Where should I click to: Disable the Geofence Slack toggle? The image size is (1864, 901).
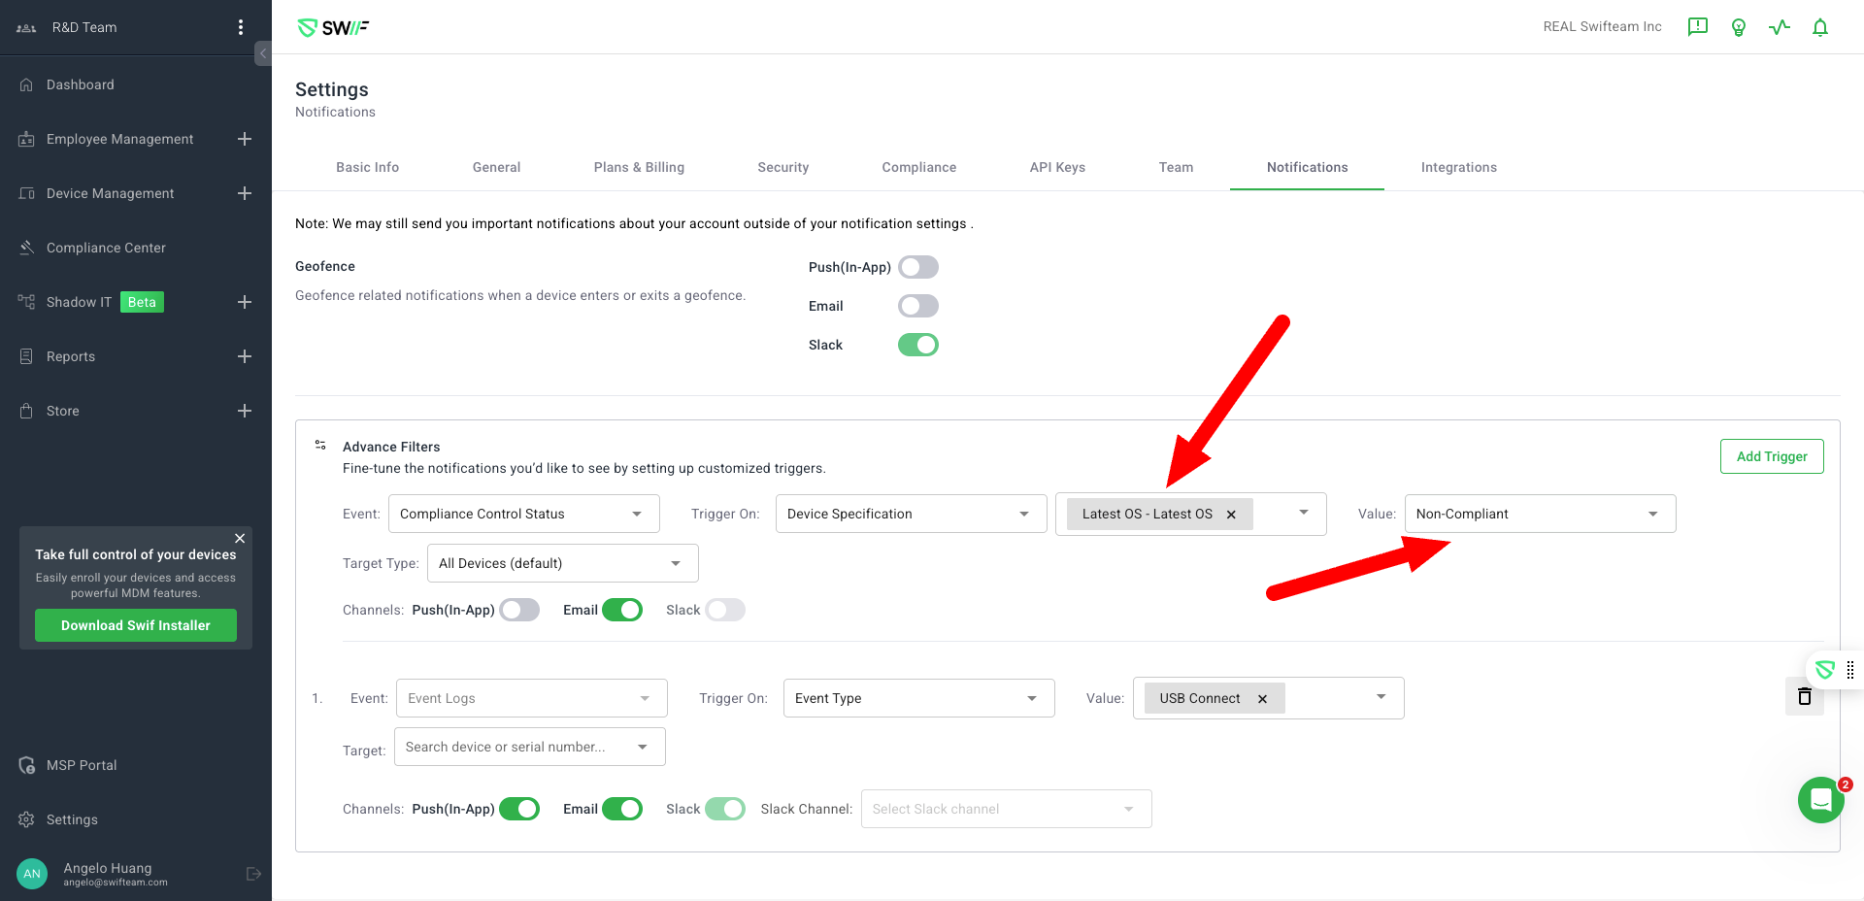917,345
